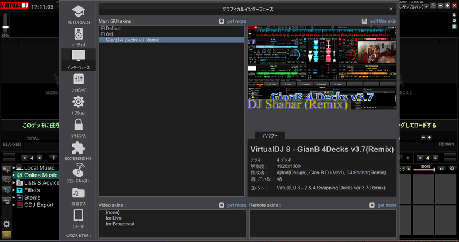Toggle the S button at top right
The width and height of the screenshot is (459, 242).
pyautogui.click(x=454, y=15)
